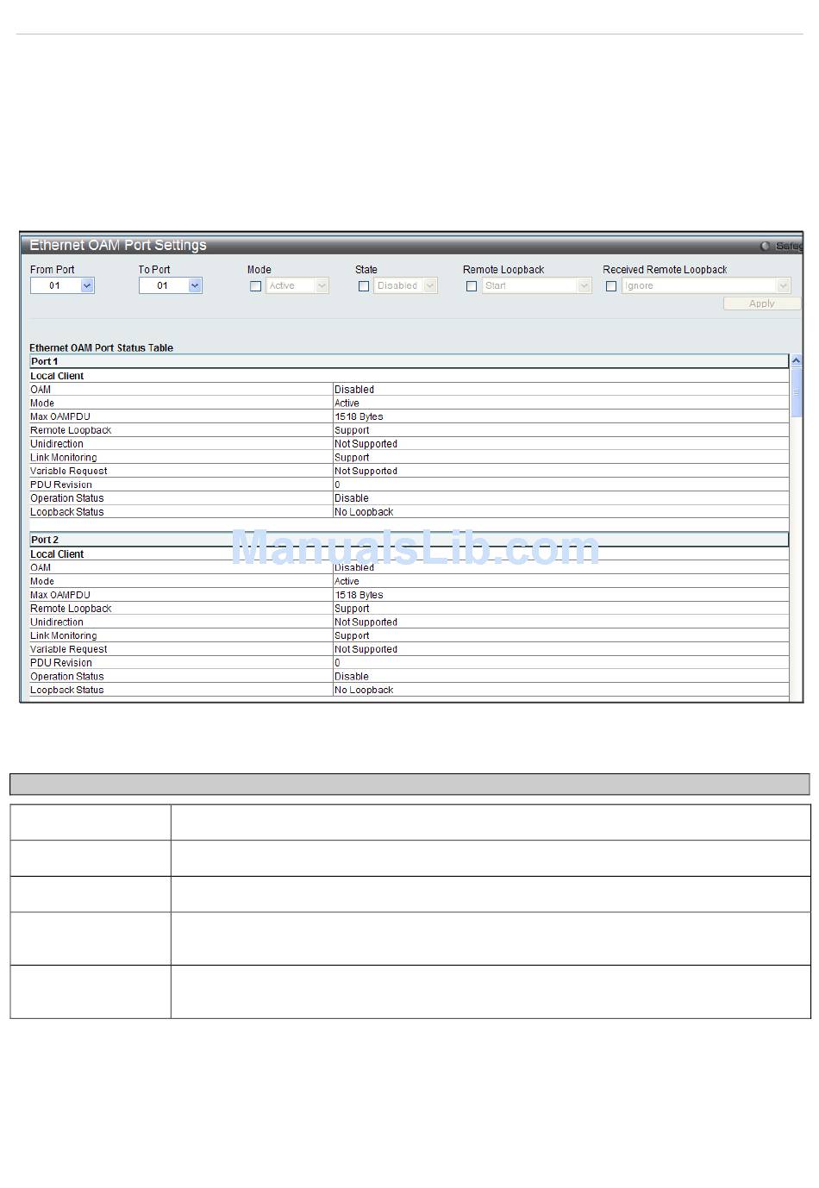
Task: Open the From Port dropdown
Action: pos(62,285)
